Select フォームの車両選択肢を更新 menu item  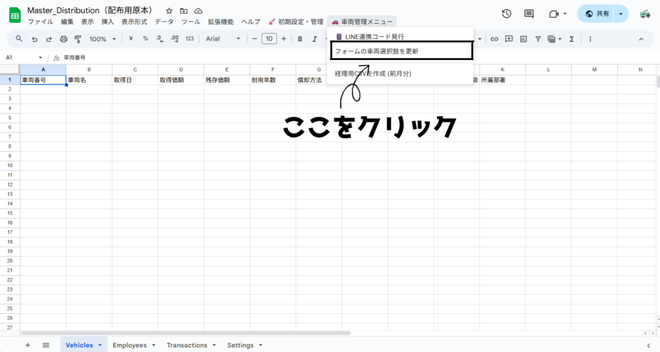coord(401,50)
